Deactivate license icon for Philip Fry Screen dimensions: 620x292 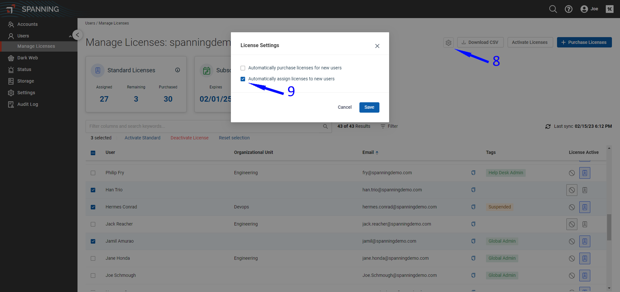(x=572, y=173)
